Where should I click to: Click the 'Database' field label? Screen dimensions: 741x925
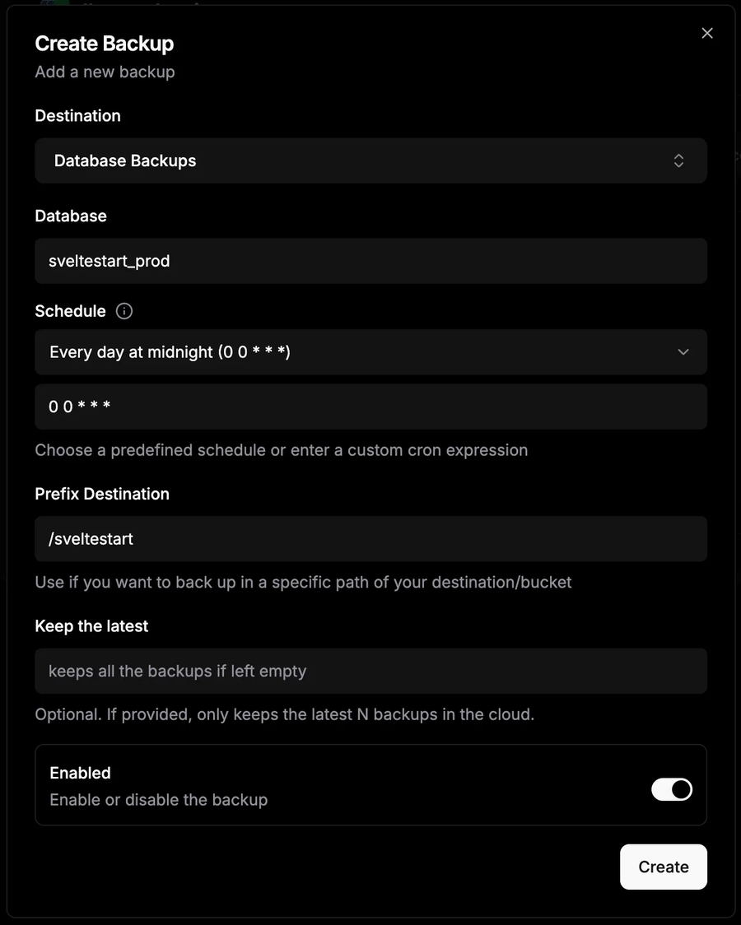coord(71,216)
